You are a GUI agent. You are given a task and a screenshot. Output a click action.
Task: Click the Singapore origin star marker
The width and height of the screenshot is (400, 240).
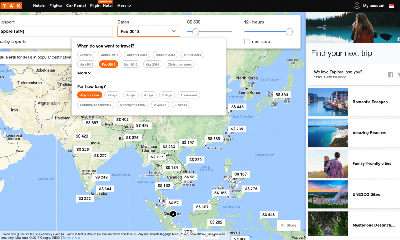pyautogui.click(x=173, y=214)
